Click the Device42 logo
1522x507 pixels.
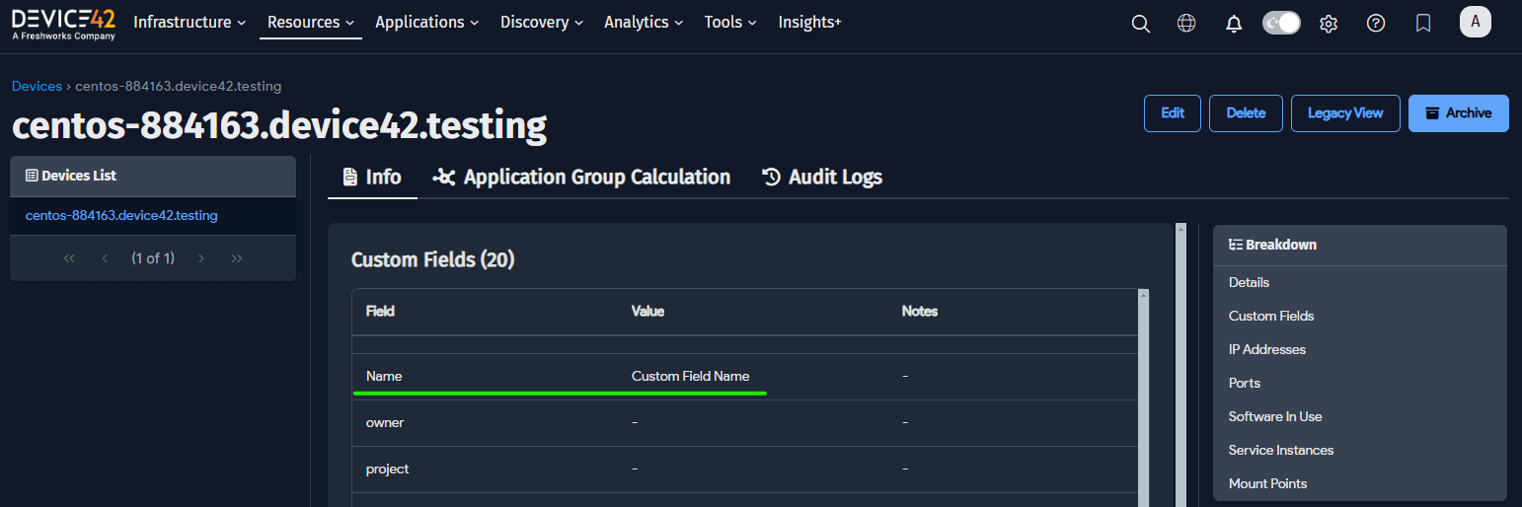(x=63, y=23)
